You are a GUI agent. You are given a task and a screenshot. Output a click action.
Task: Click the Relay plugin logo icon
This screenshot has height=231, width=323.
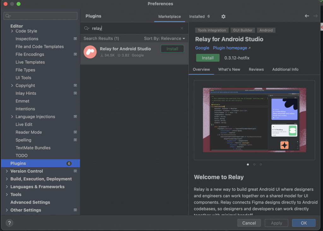click(90, 52)
